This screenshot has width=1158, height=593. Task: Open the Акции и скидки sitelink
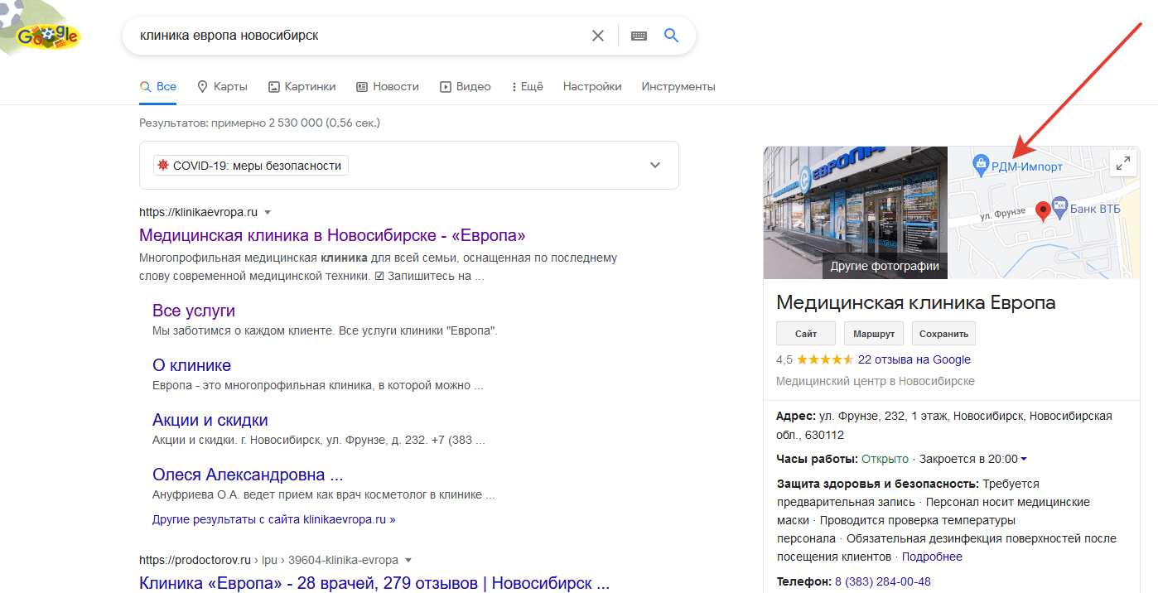[210, 420]
